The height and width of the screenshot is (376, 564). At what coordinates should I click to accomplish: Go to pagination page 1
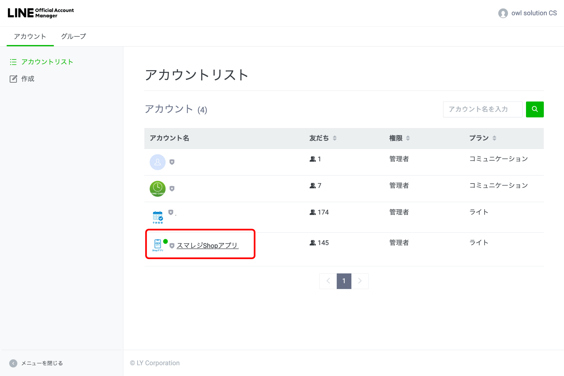point(344,281)
